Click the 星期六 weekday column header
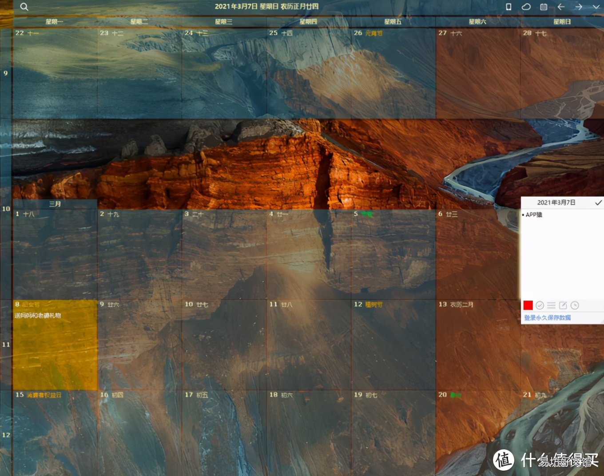604x476 pixels. tap(478, 21)
